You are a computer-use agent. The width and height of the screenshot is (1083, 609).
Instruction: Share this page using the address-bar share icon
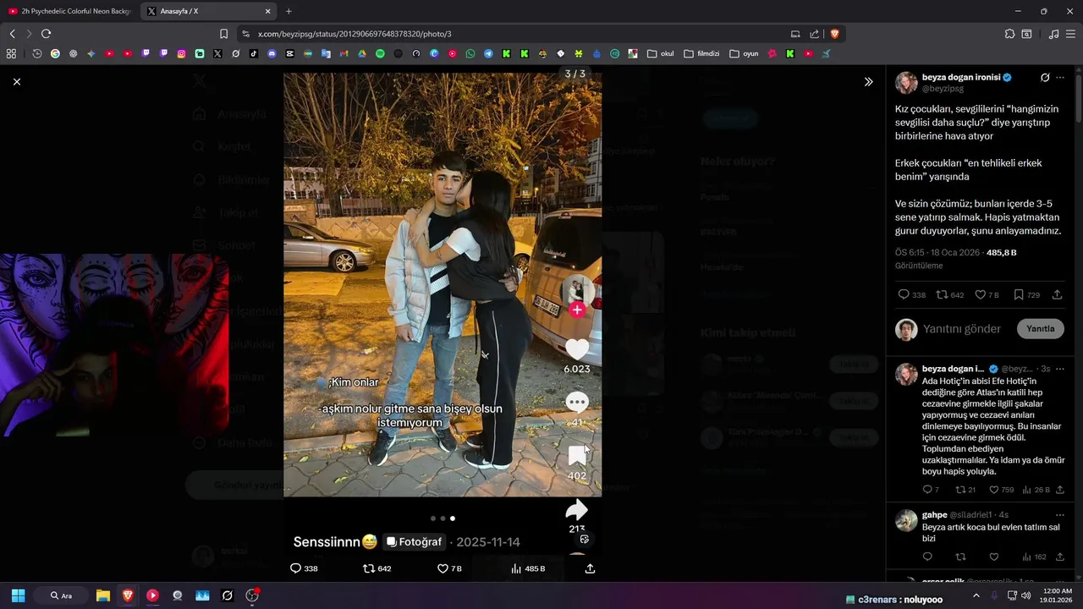point(814,34)
